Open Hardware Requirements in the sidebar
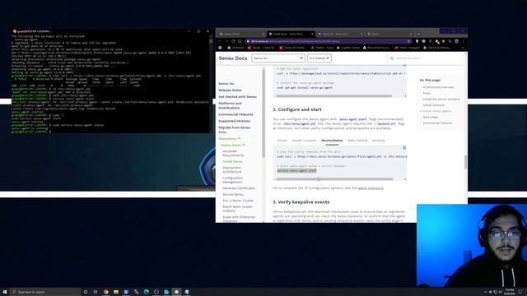This screenshot has width=527, height=296. (233, 153)
